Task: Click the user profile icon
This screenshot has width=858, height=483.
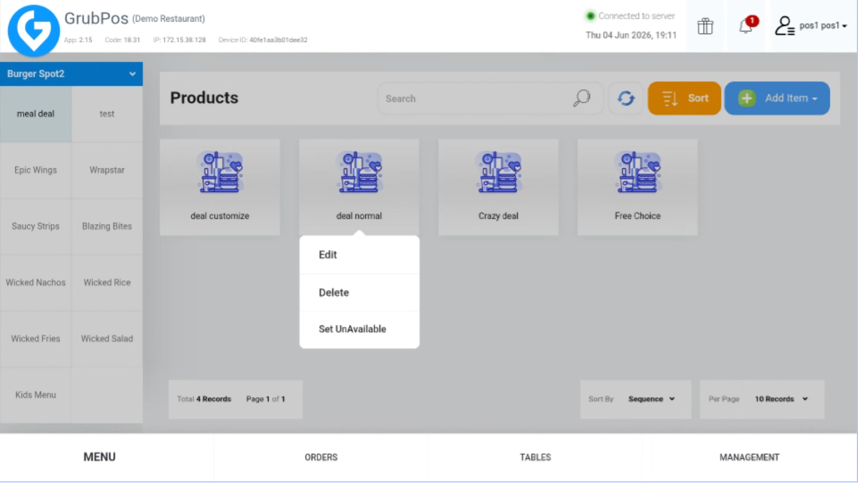Action: click(x=784, y=26)
